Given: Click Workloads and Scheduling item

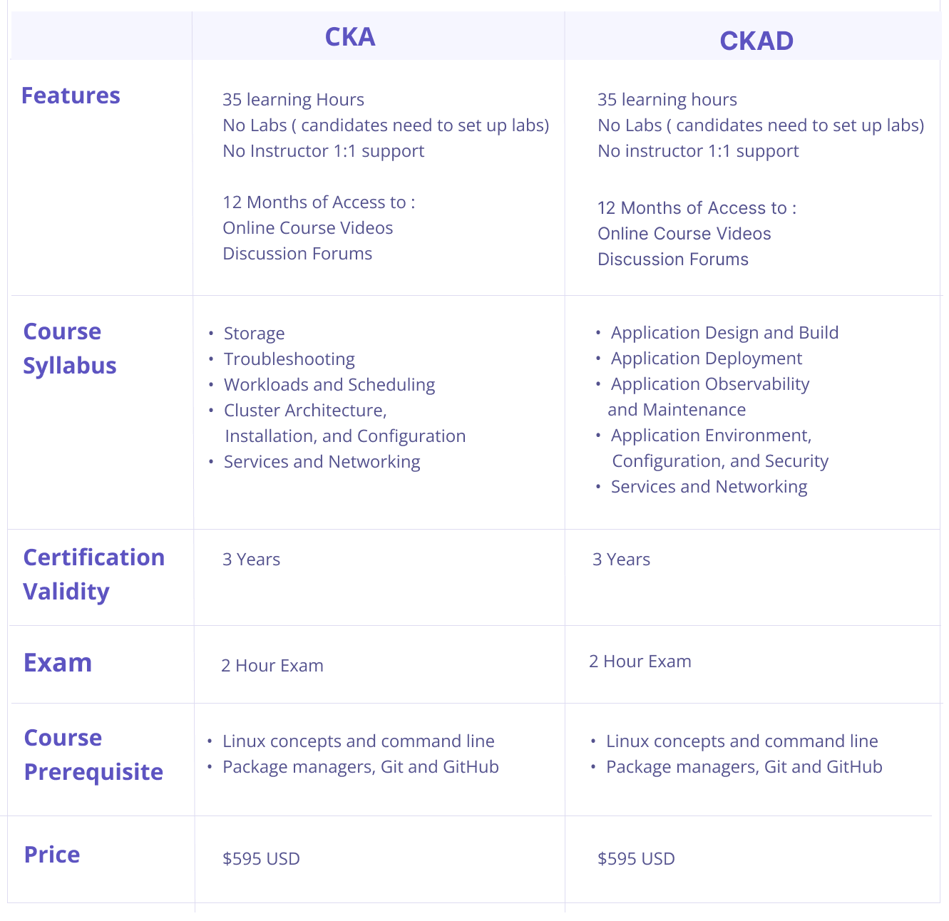Looking at the screenshot, I should pos(329,385).
